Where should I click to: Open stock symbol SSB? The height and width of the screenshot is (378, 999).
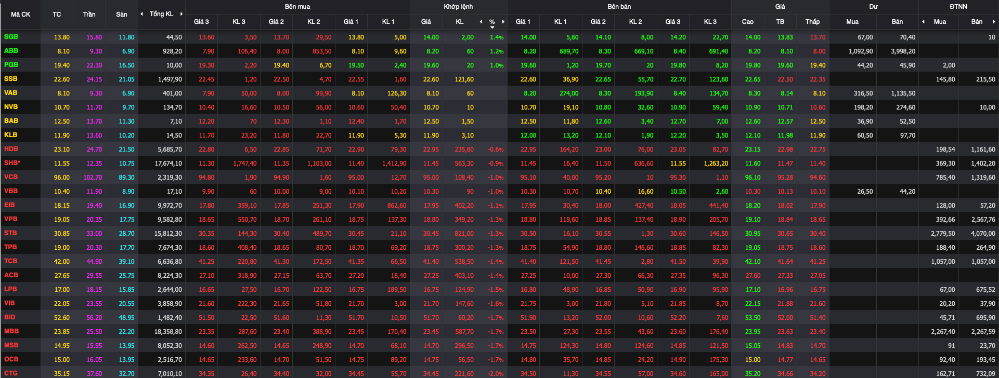[10, 79]
